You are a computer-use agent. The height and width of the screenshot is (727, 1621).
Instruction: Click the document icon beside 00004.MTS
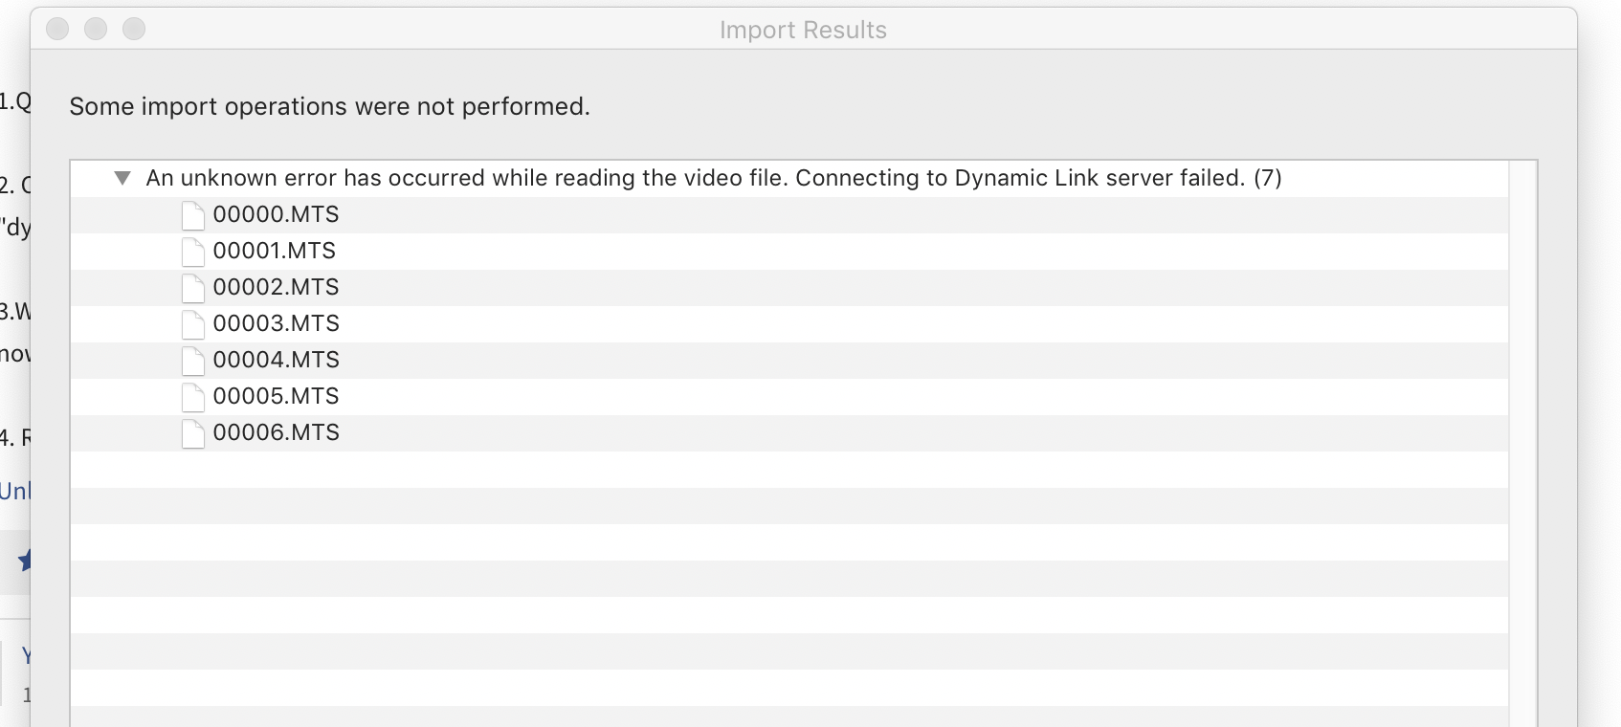tap(192, 361)
